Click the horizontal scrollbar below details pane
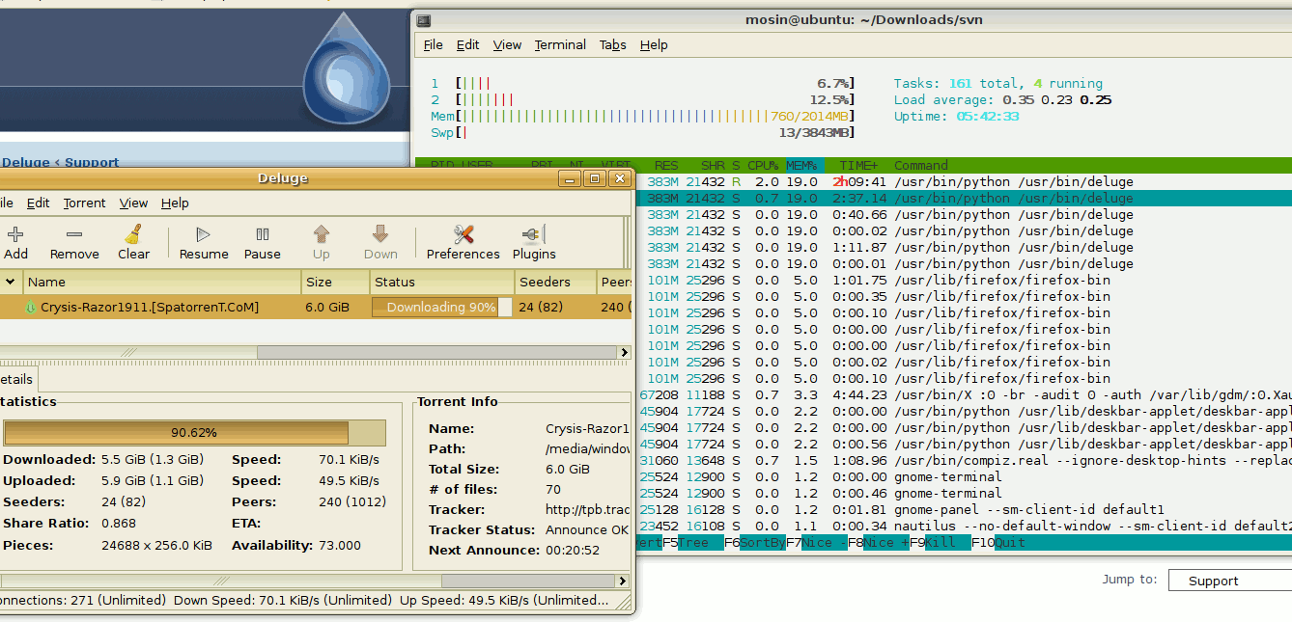1292x622 pixels. 314,581
